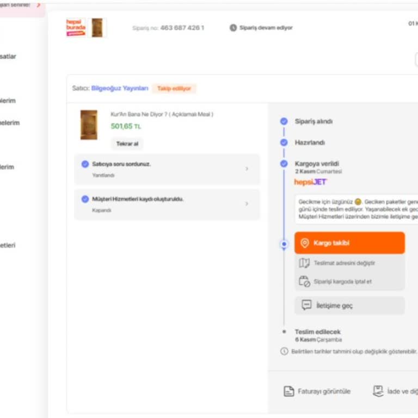This screenshot has height=418, width=418.
Task: Select Teslimat adresini değiştir option
Action: (x=349, y=263)
